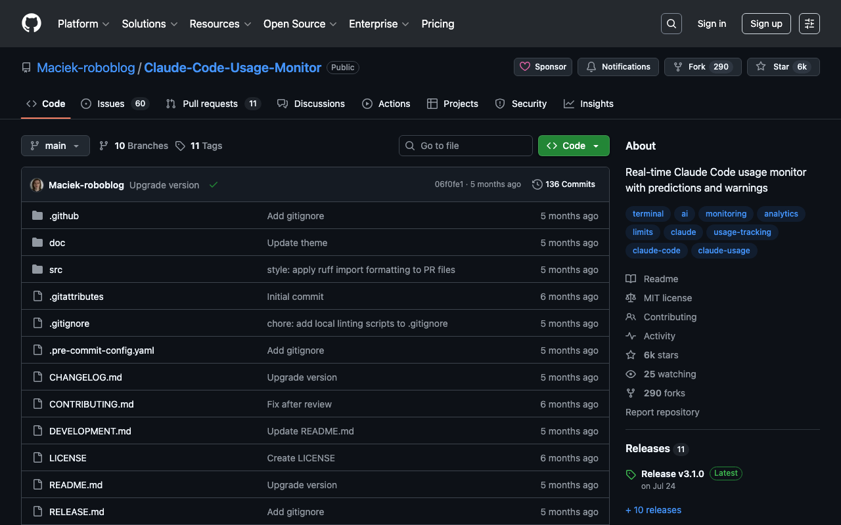Click the GitHub logo icon
Screen dimensions: 841x525
click(x=32, y=24)
